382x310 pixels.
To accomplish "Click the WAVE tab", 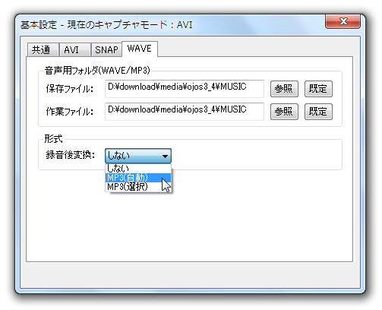I will (x=140, y=49).
